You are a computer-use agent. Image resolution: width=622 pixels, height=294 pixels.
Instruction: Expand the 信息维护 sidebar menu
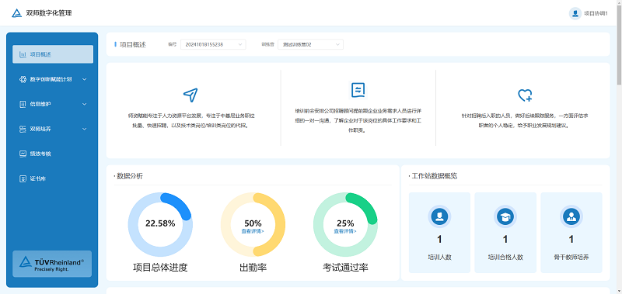click(x=53, y=104)
